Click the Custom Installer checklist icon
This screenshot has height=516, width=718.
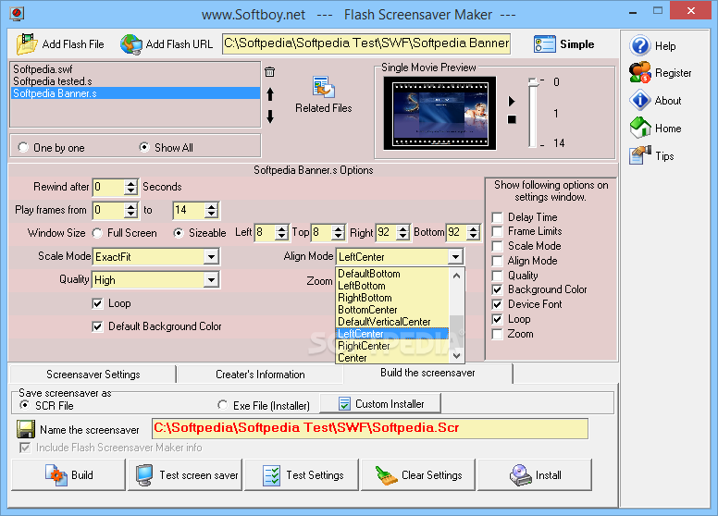pos(344,403)
